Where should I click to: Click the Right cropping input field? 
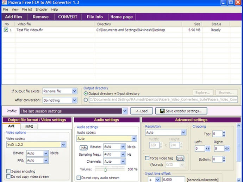[x=219, y=148]
